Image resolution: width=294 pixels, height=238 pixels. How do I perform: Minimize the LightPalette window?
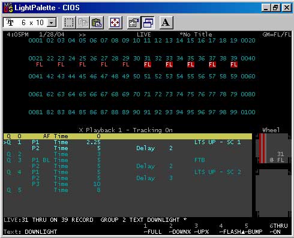(x=266, y=8)
